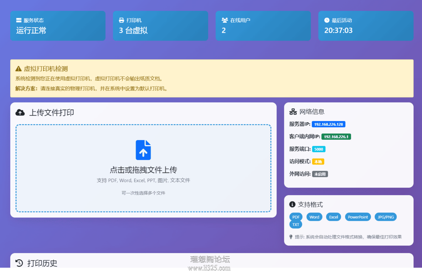Click the blue file upload icon
Screen dimensions: 422x275
click(x=143, y=150)
